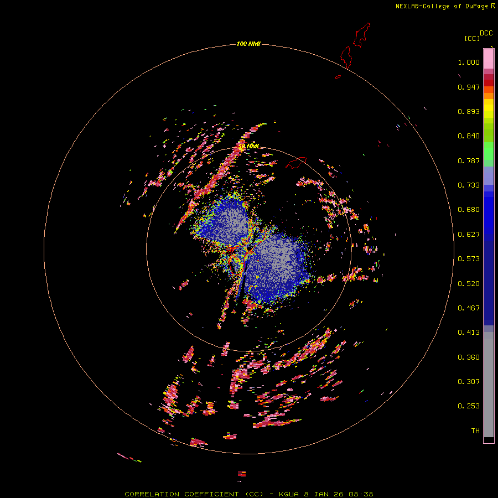Click the 1.000 value on the color scale
The width and height of the screenshot is (498, 498).
(469, 62)
